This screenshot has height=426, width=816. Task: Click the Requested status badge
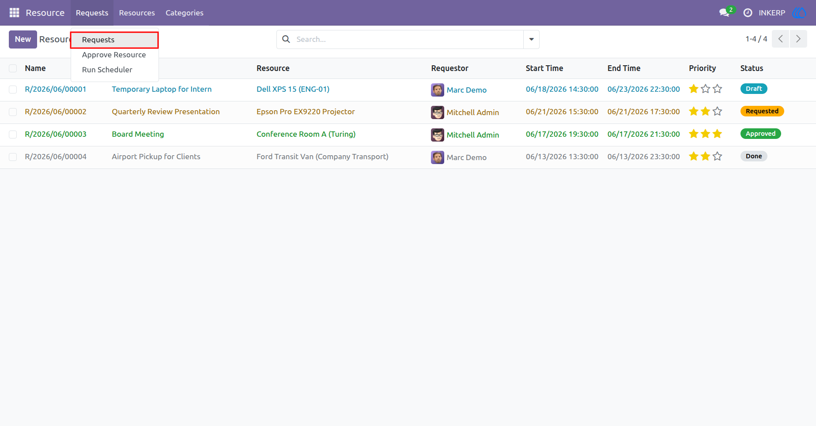[762, 111]
